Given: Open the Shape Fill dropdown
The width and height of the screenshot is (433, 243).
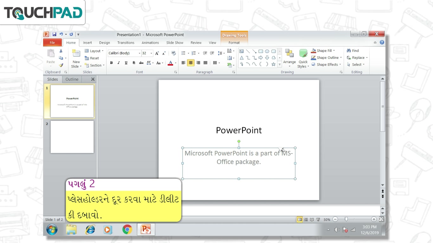Looking at the screenshot, I should click(x=323, y=51).
